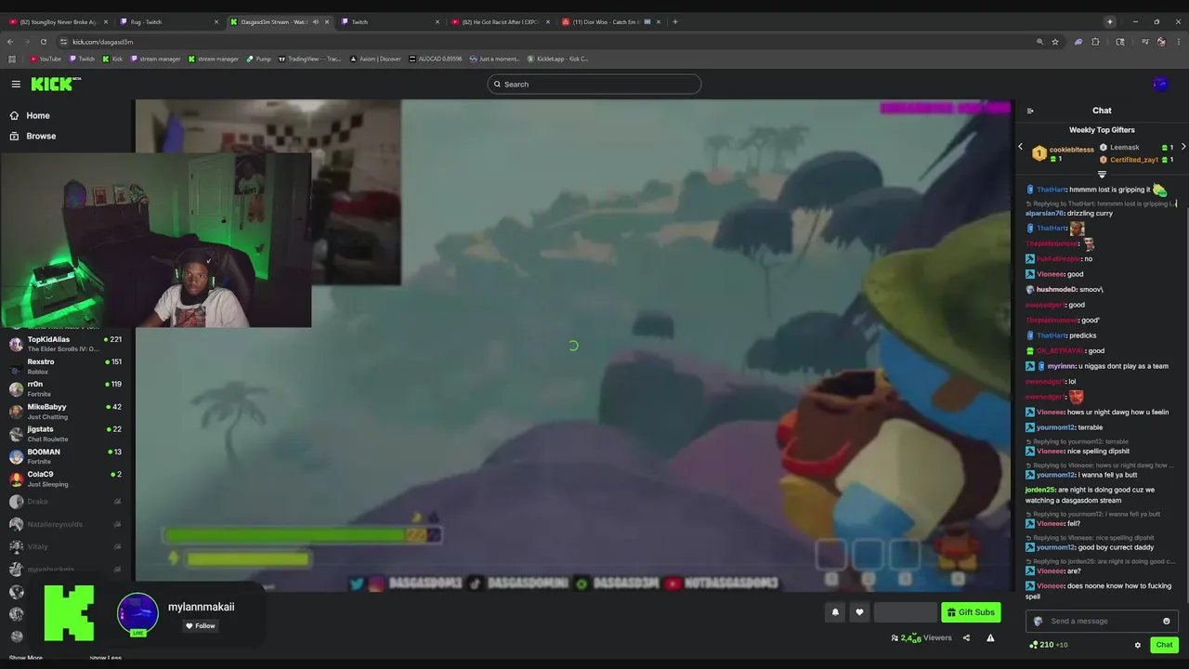Open Leemask gifter profile

coord(1124,147)
